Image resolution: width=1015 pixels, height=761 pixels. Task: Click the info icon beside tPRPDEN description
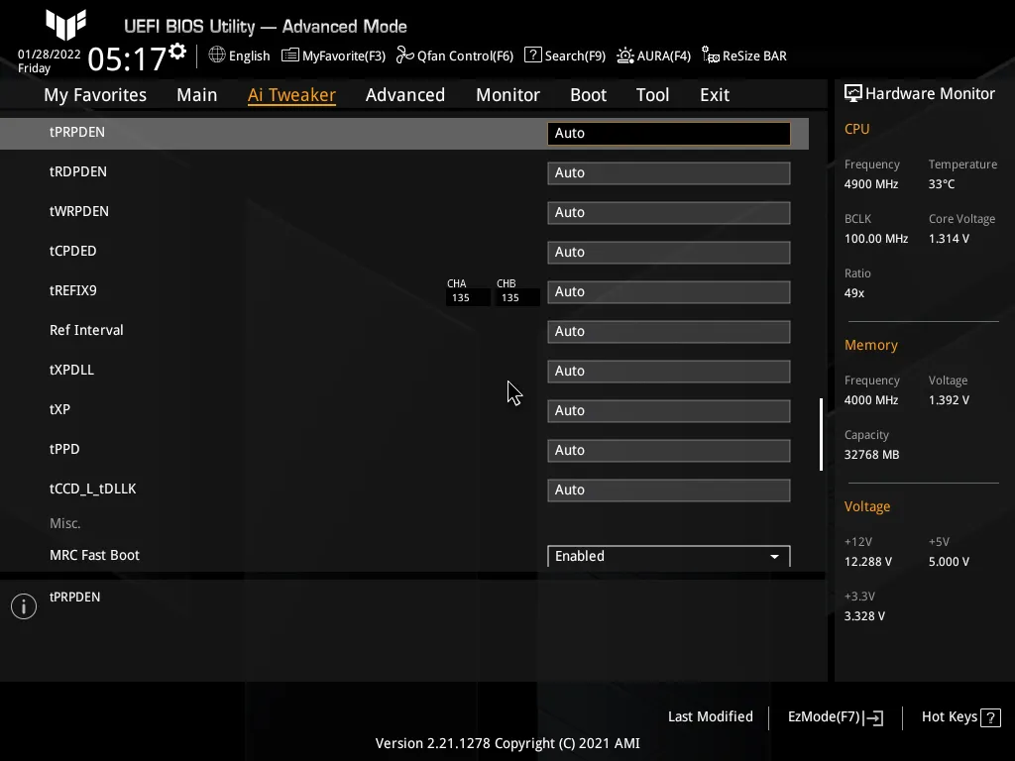(24, 606)
